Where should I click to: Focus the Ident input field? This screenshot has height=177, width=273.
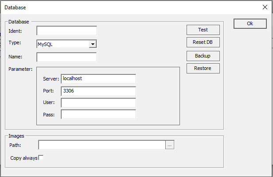click(66, 31)
